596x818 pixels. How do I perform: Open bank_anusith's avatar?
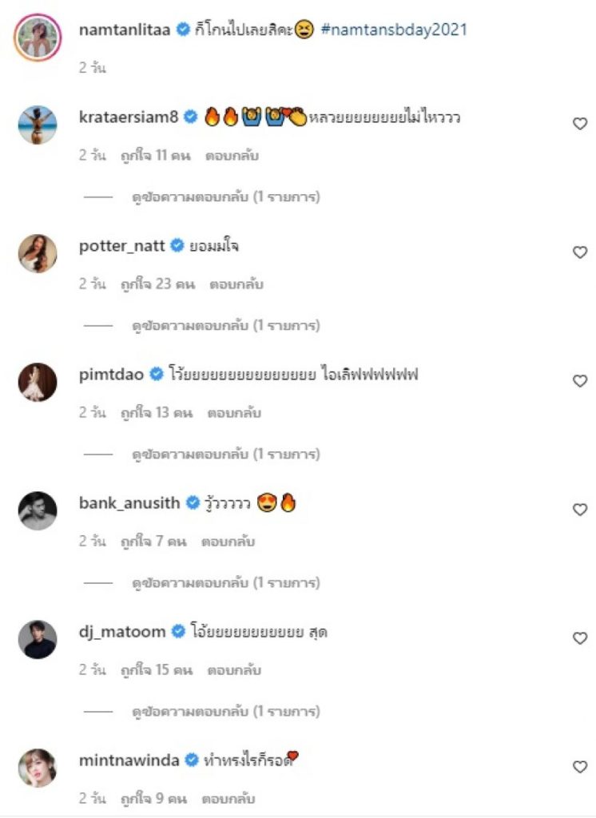(x=38, y=510)
